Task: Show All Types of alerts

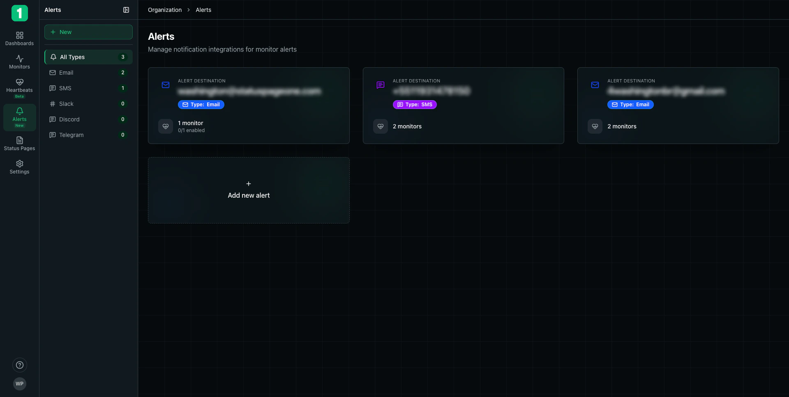Action: [88, 57]
